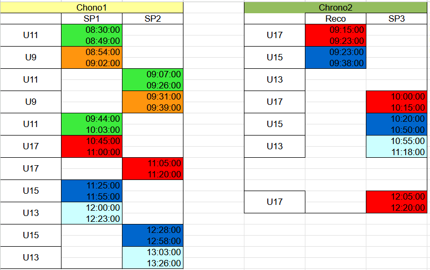
Task: Select the green Chrono2 header cell
Action: [335, 7]
